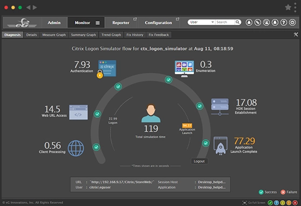The image size is (301, 206).
Task: Click the Logout label on arc
Action: pyautogui.click(x=199, y=161)
